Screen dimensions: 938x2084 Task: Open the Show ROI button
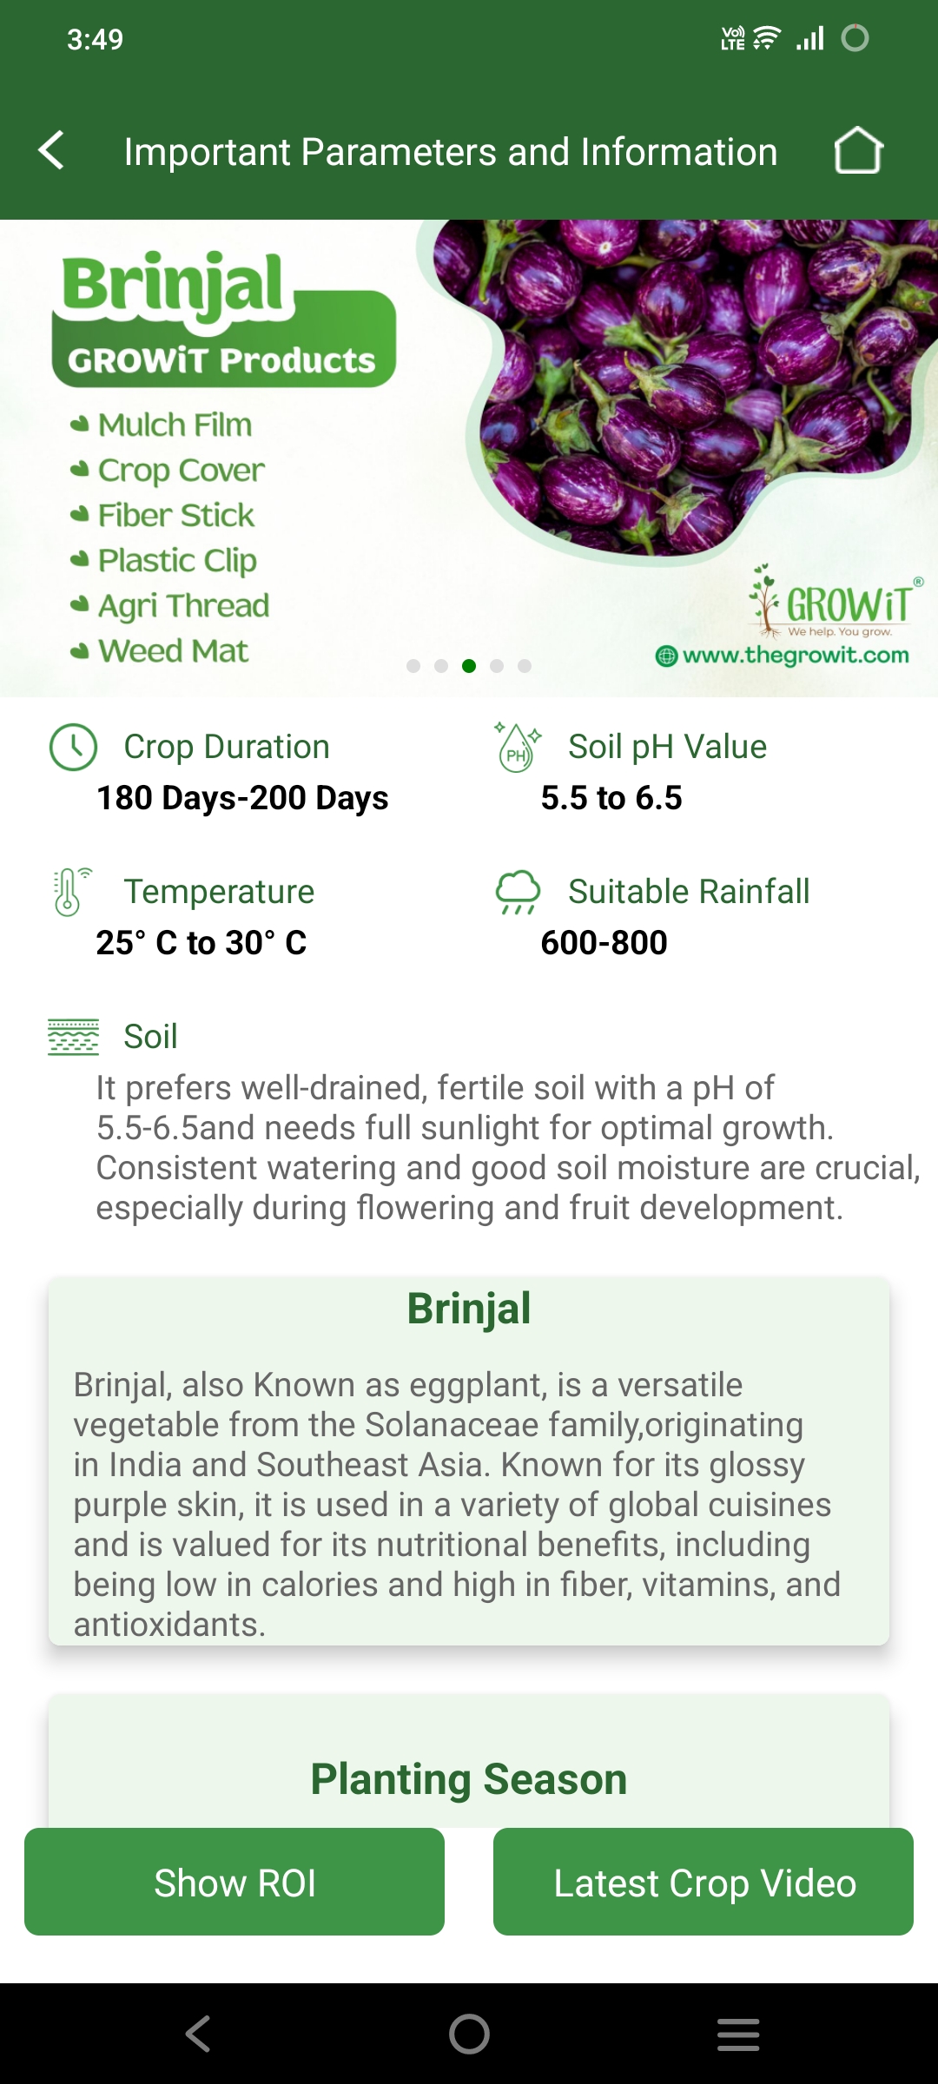[234, 1882]
